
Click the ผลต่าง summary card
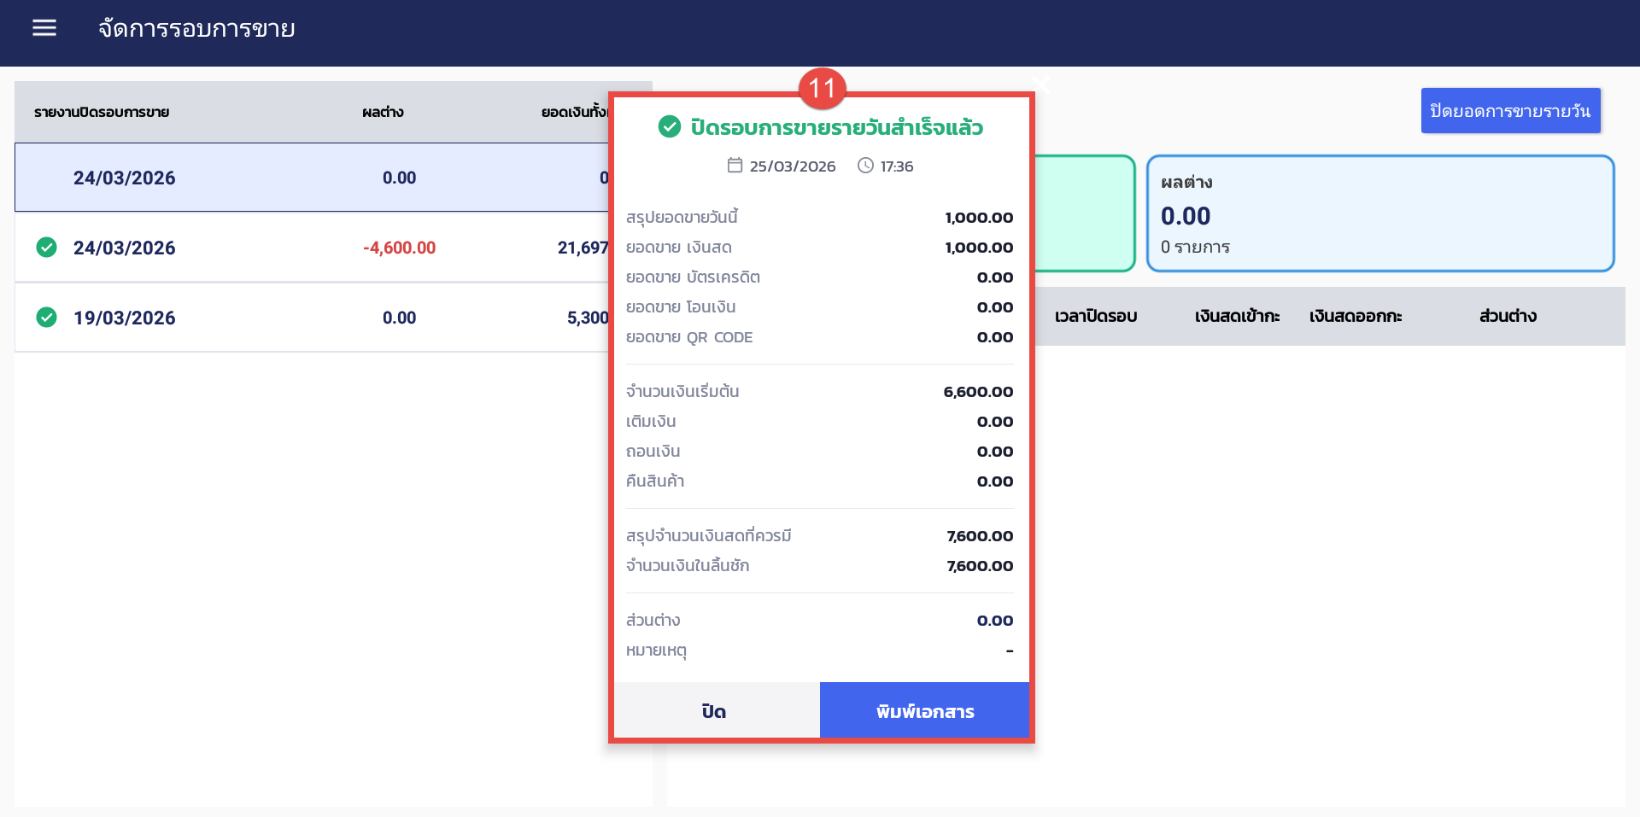[1379, 213]
